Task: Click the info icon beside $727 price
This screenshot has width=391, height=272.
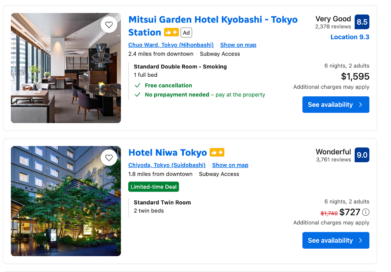Action: 366,212
